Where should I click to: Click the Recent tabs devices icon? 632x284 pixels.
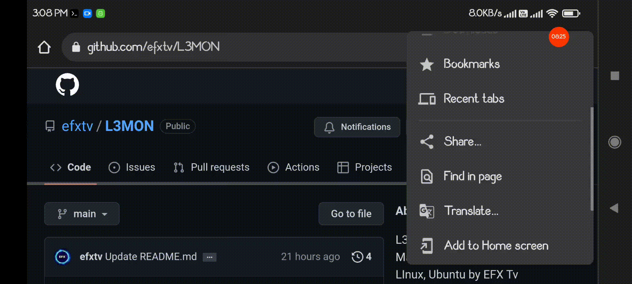[427, 99]
